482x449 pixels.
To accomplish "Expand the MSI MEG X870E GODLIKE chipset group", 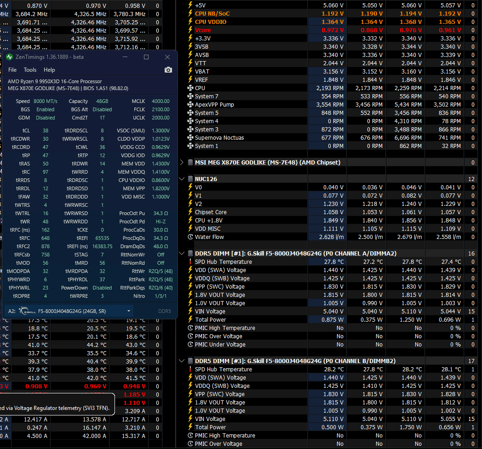I will pyautogui.click(x=182, y=162).
